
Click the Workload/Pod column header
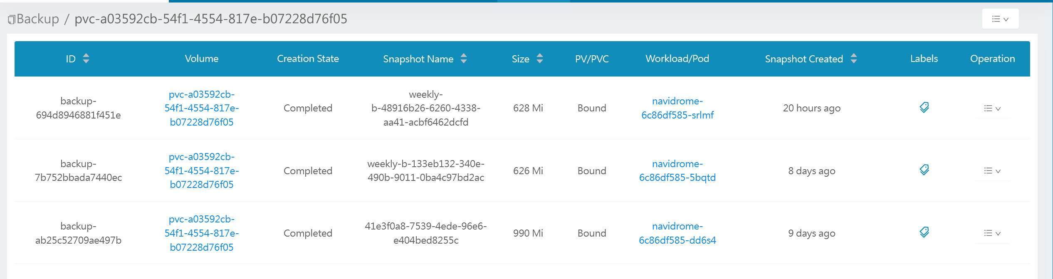(677, 59)
